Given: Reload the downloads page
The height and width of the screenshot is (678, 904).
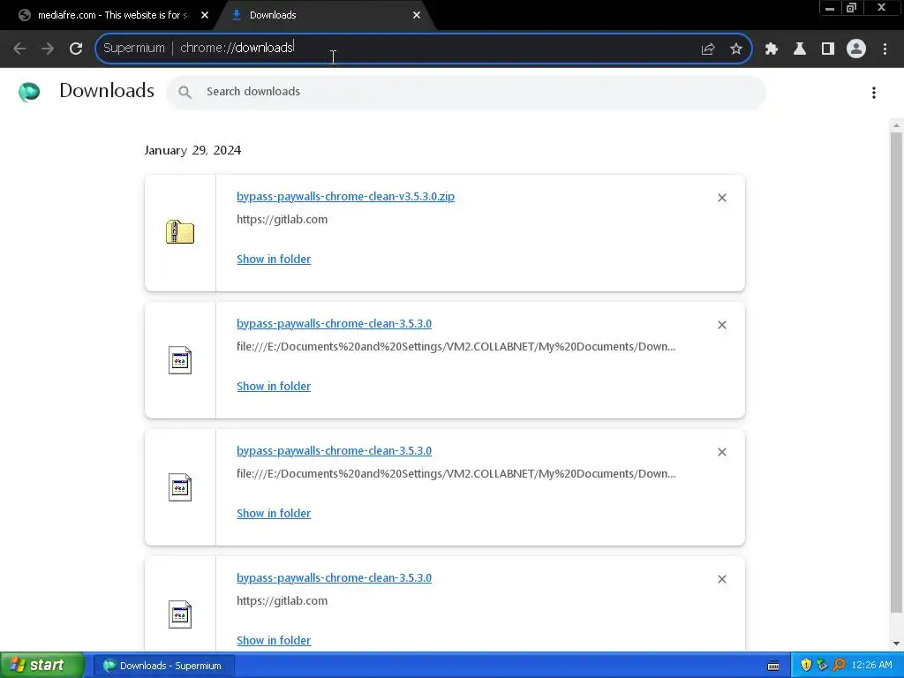Looking at the screenshot, I should [76, 49].
